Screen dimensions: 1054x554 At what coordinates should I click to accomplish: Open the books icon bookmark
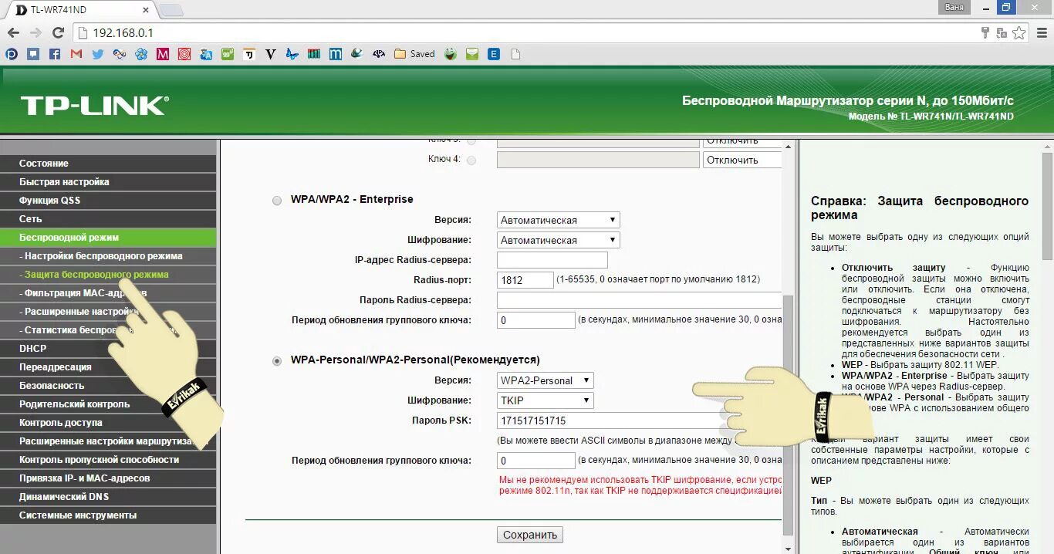tap(313, 54)
